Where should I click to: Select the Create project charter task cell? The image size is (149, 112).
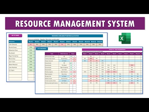point(52,58)
